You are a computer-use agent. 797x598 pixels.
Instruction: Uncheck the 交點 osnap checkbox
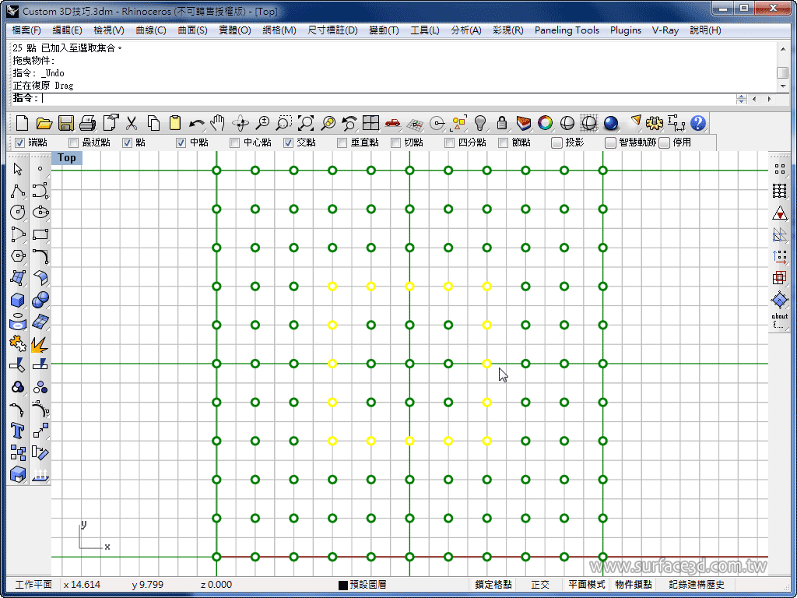[x=288, y=143]
